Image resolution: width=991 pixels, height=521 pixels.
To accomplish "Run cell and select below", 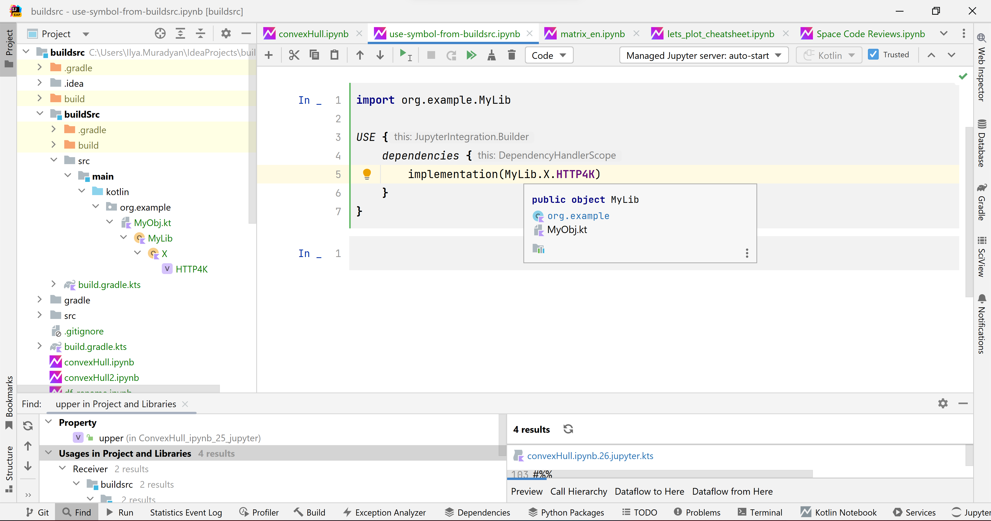I will [x=405, y=55].
